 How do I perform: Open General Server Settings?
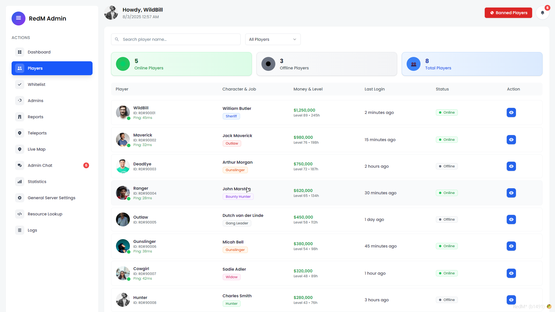[x=51, y=198]
